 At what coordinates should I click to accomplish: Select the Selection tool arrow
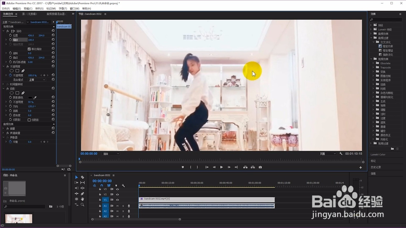76,177
